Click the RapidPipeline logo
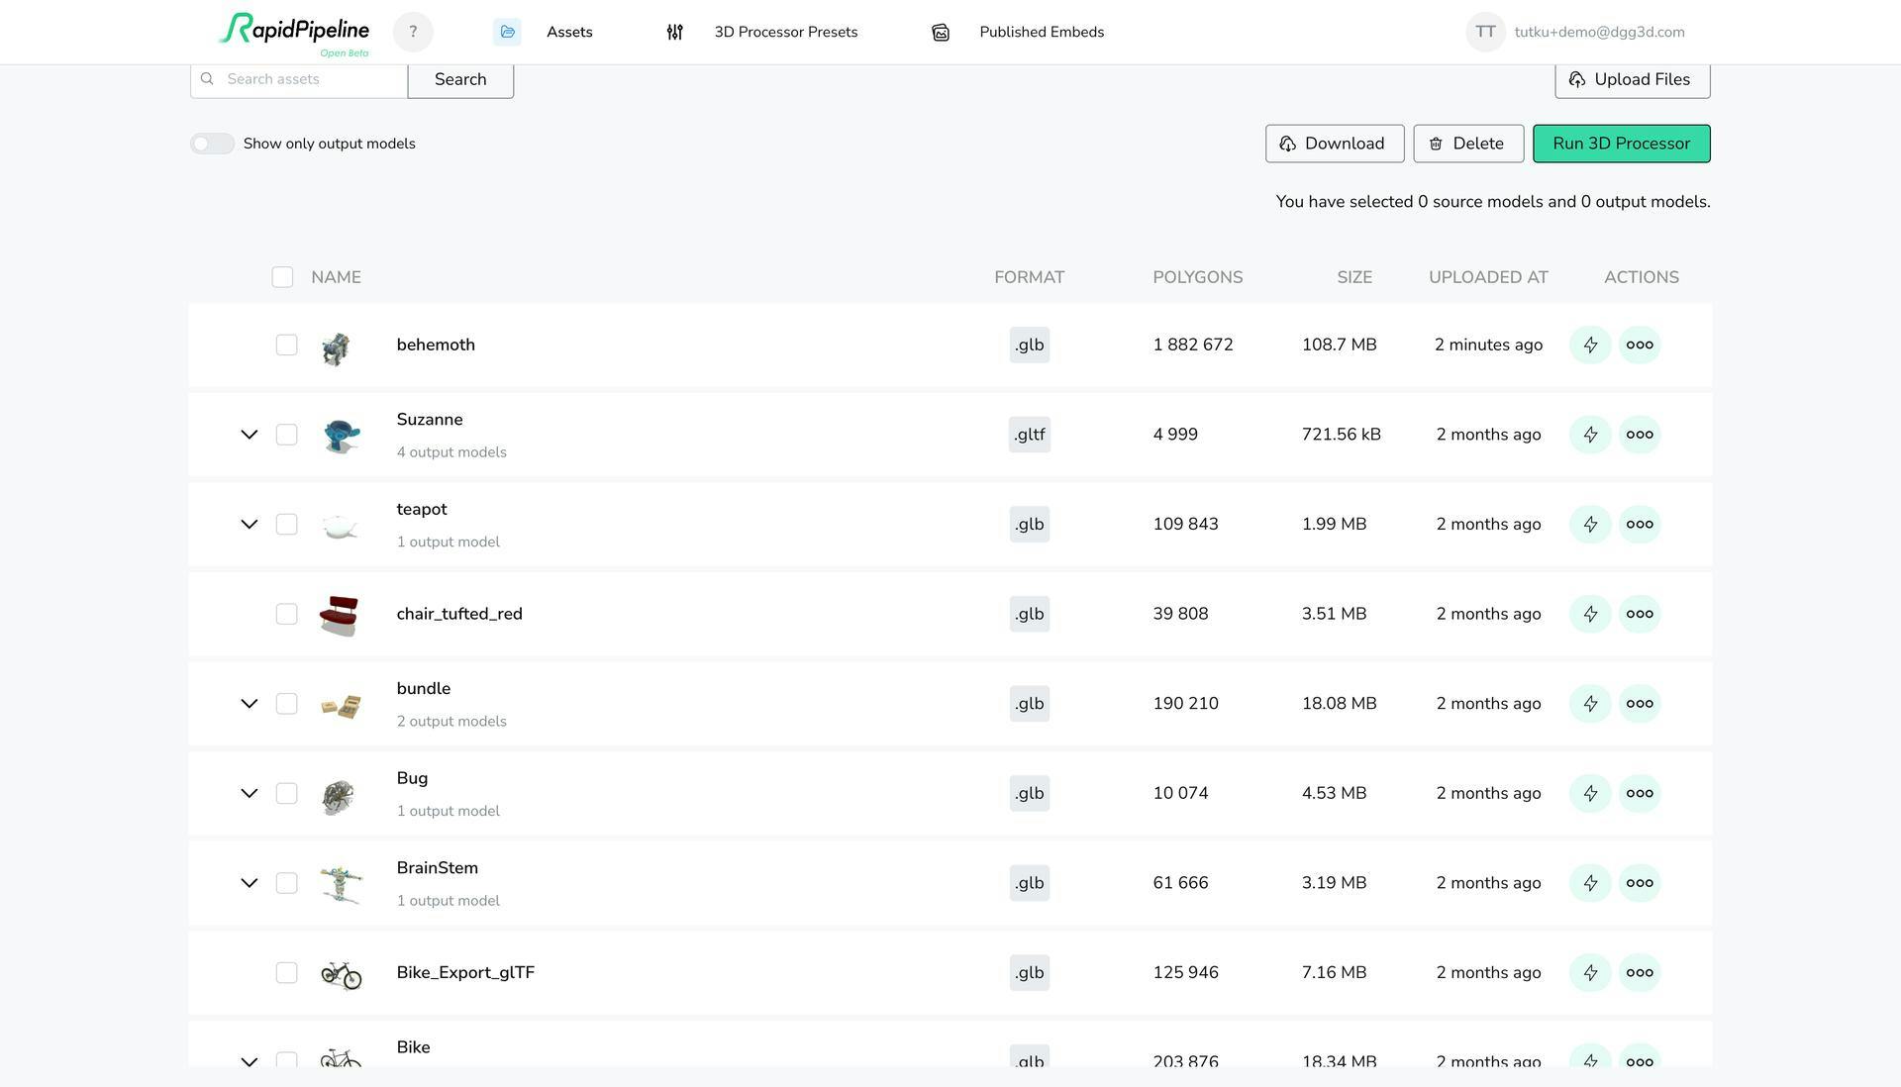The height and width of the screenshot is (1087, 1901). pos(294,34)
